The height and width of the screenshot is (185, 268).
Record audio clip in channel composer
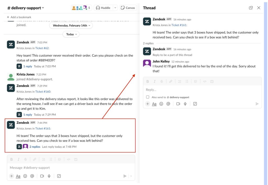[49, 176]
